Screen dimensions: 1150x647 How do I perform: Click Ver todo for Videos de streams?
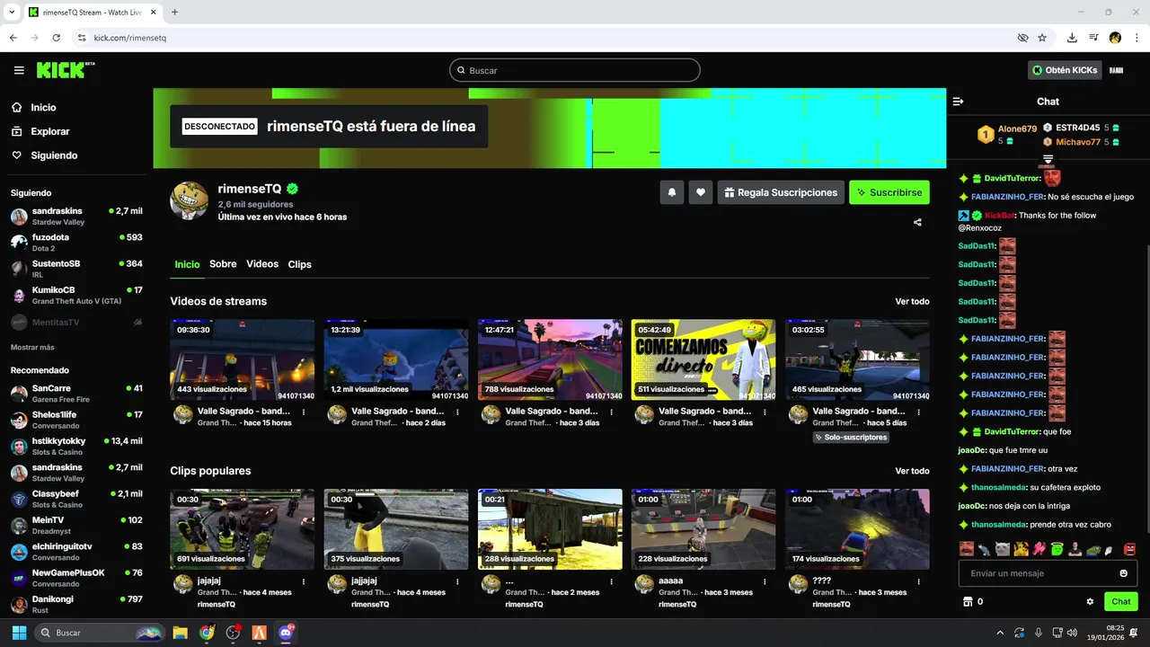(x=912, y=302)
